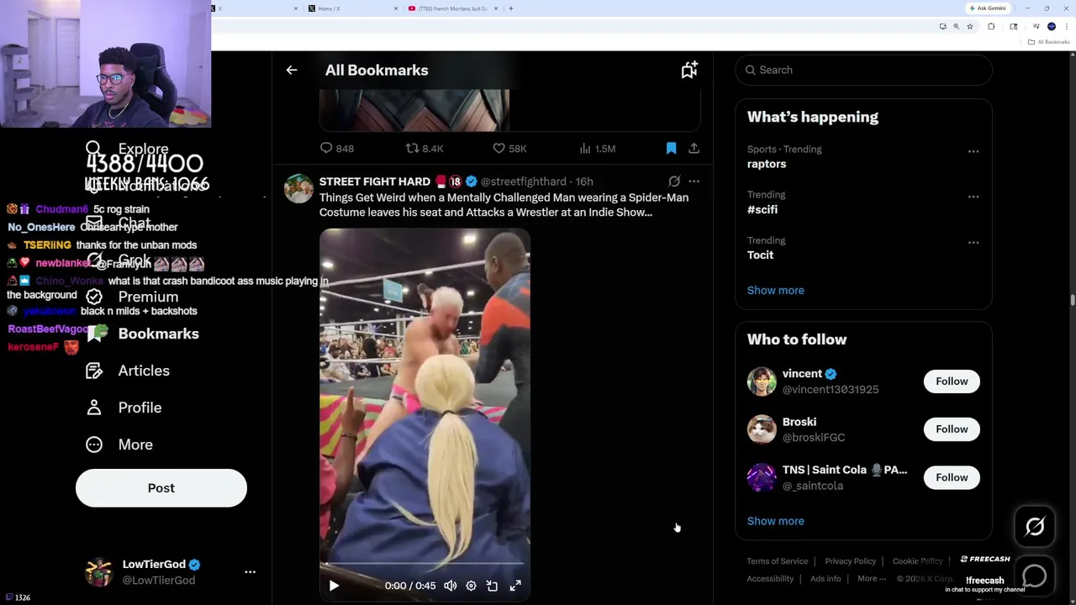Open STREET FIGHT HARD profile avatar

click(x=298, y=188)
